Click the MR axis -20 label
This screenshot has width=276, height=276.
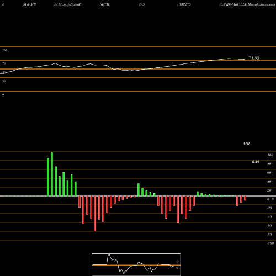point(269,208)
